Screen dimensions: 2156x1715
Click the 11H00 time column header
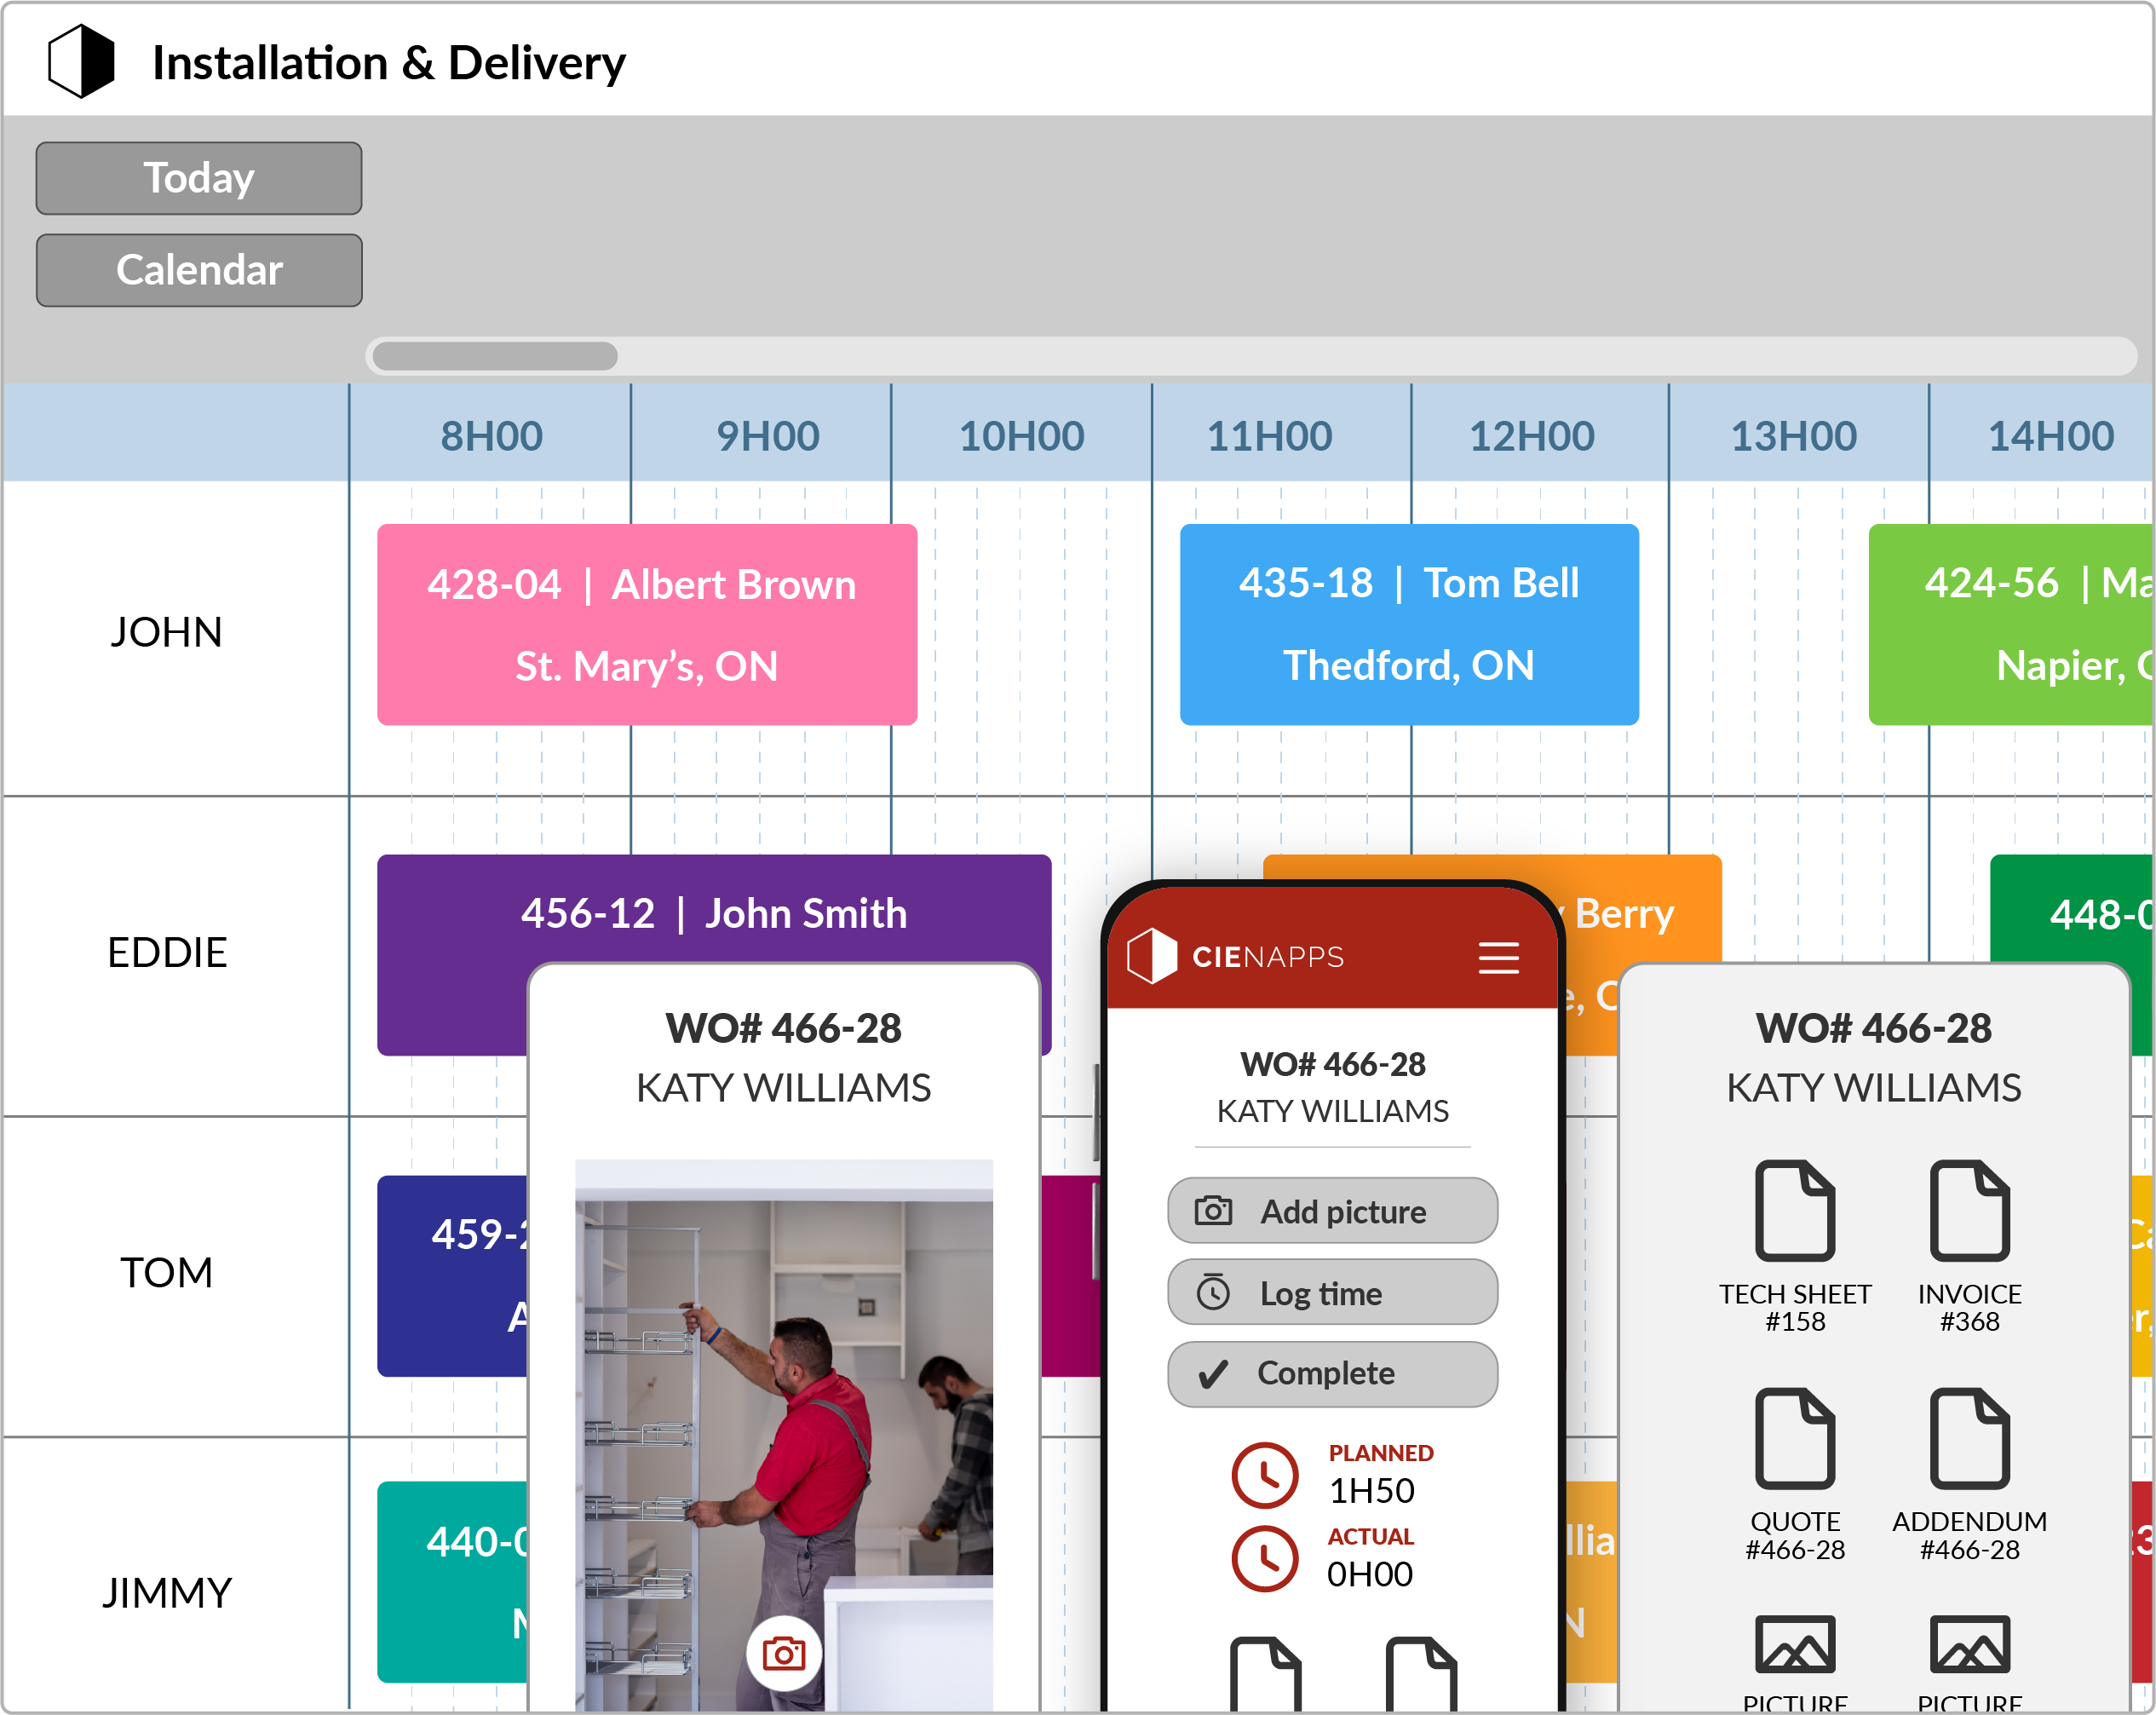1269,436
